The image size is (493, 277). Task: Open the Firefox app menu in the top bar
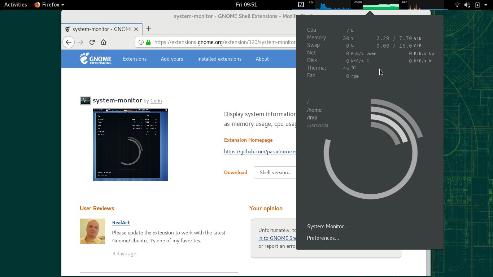click(x=49, y=5)
